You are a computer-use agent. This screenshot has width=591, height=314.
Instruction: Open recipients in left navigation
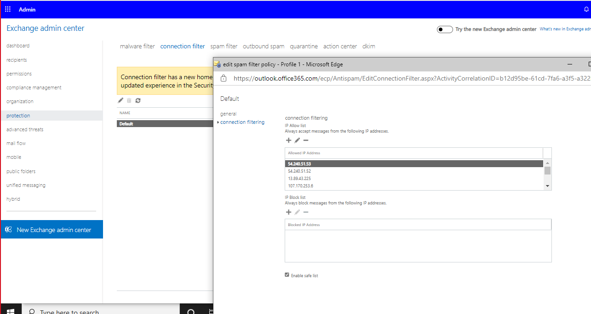pos(17,60)
